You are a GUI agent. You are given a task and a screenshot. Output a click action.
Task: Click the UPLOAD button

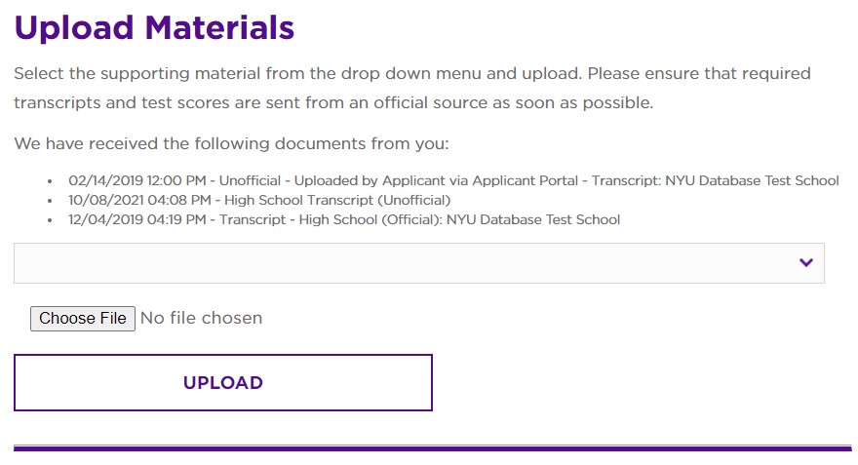pyautogui.click(x=222, y=382)
